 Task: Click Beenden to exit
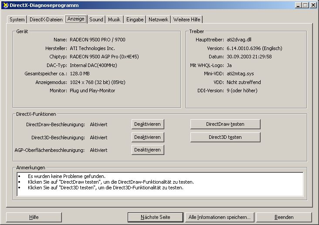click(x=284, y=217)
